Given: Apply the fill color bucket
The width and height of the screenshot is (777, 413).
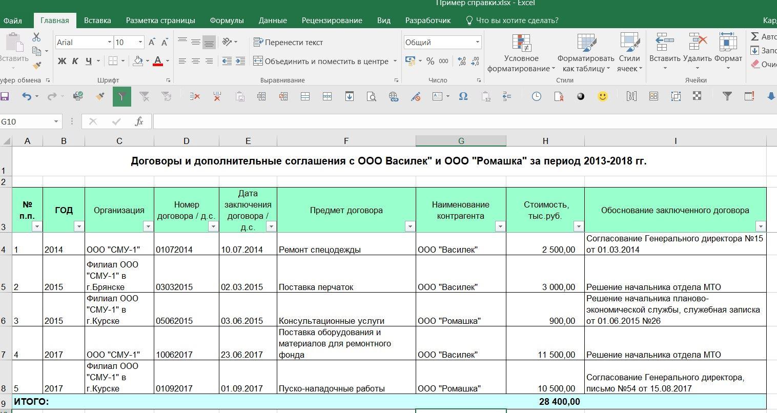Looking at the screenshot, I should click(x=138, y=61).
